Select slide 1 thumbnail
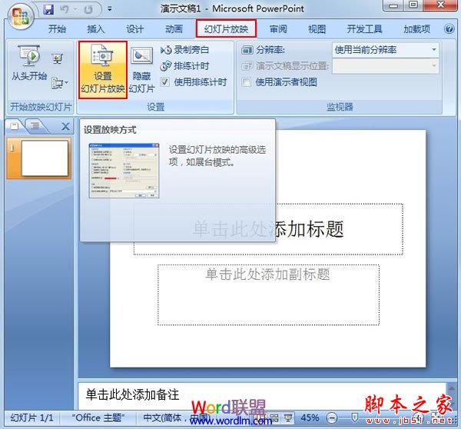This screenshot has width=461, height=429. pyautogui.click(x=45, y=158)
